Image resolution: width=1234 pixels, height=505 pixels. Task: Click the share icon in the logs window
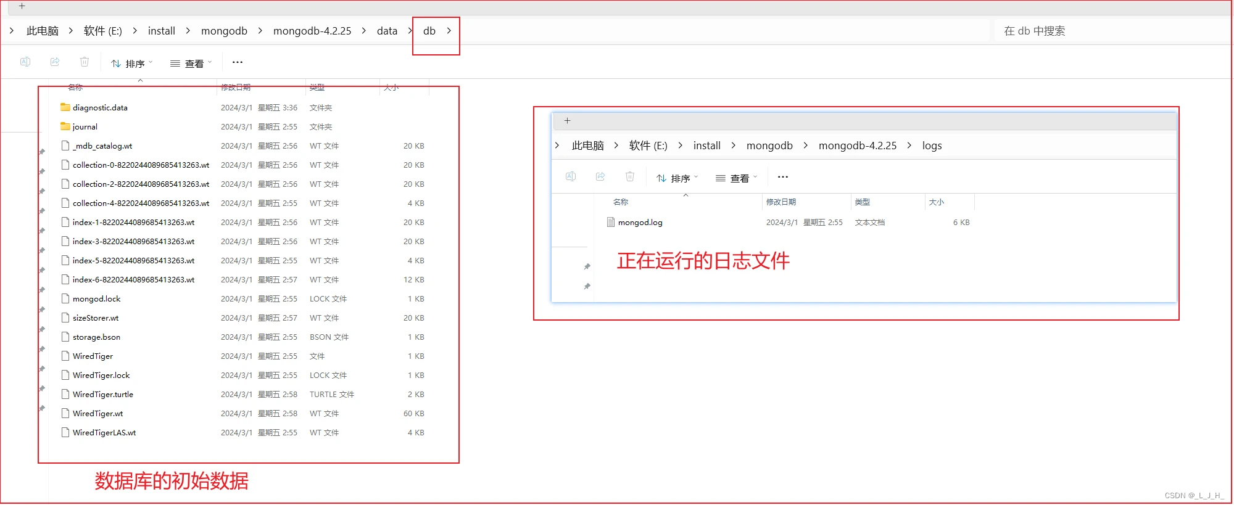pos(600,176)
